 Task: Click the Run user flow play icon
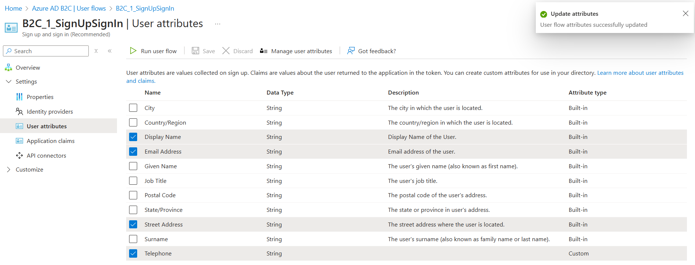click(133, 51)
